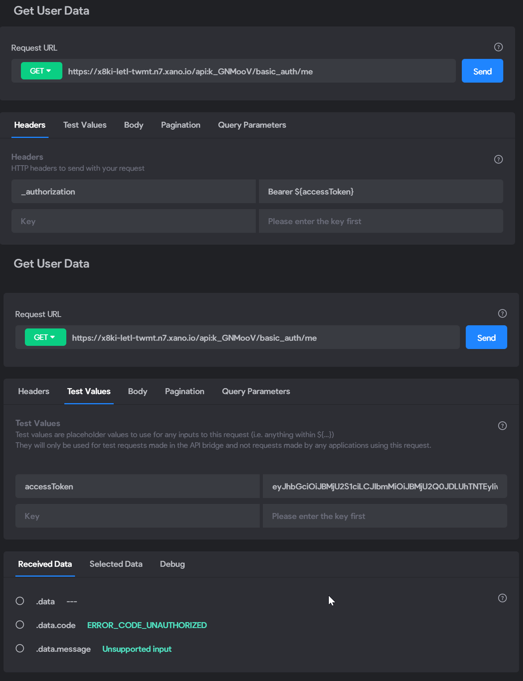Switch to Headers tab in bottom panel
Image resolution: width=523 pixels, height=681 pixels.
[34, 391]
